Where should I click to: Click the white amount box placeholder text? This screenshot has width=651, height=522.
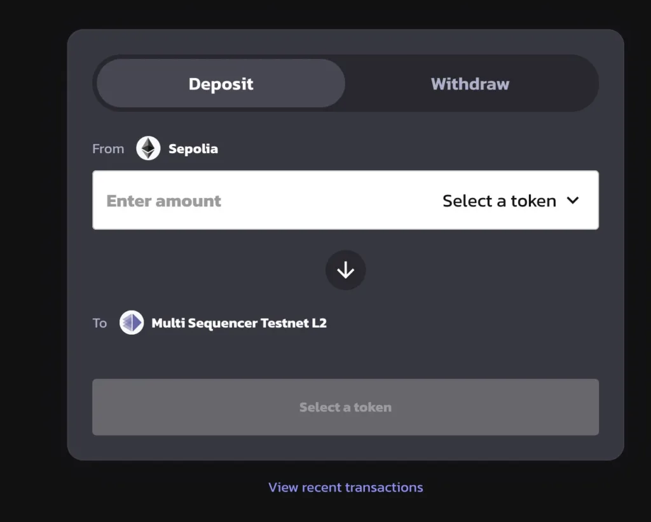point(163,201)
